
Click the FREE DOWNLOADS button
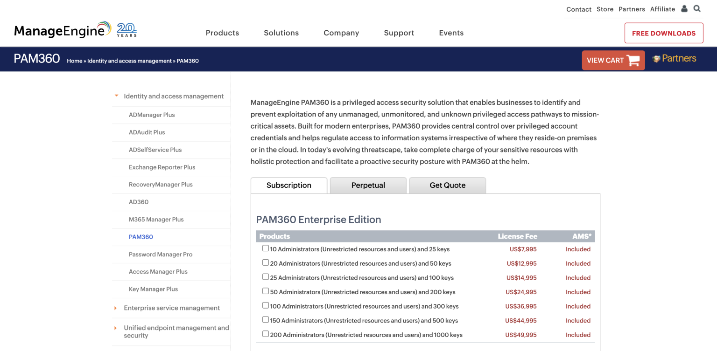663,33
